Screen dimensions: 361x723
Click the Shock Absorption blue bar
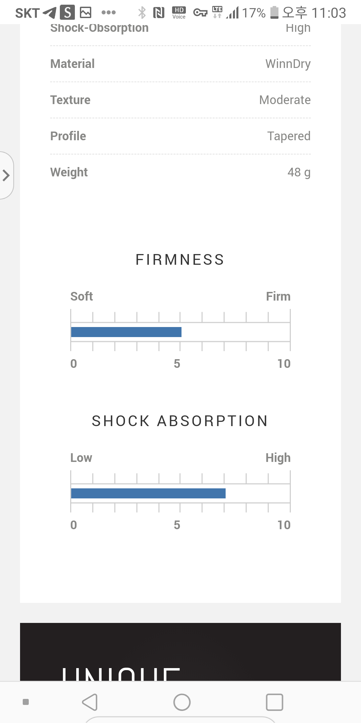148,493
